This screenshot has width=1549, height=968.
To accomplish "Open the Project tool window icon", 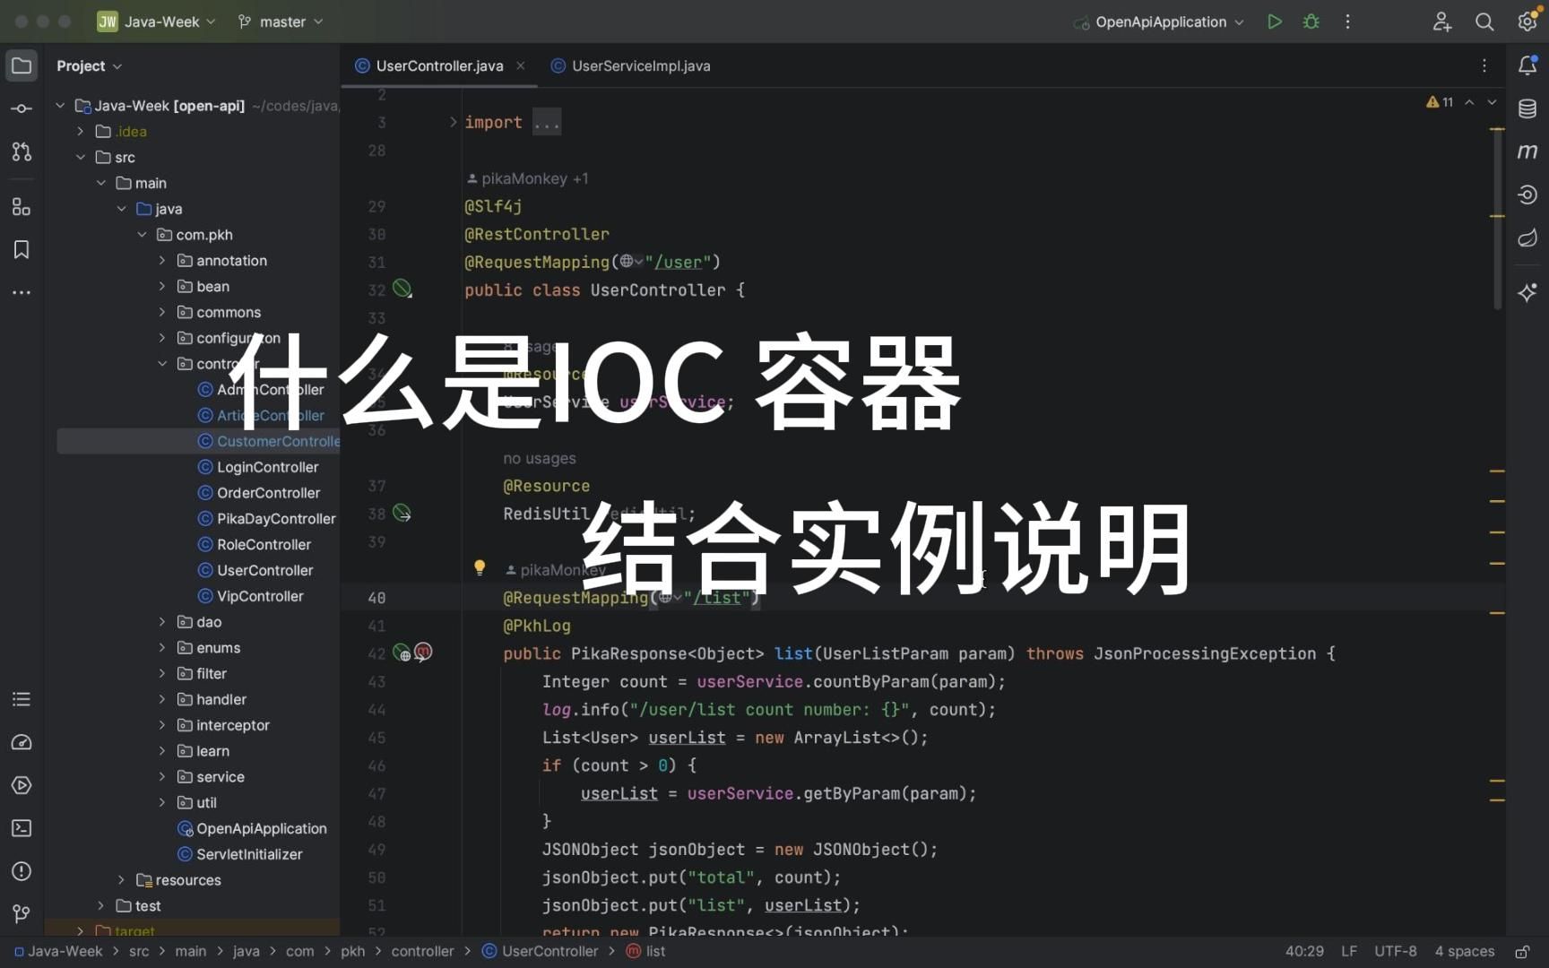I will (x=22, y=65).
